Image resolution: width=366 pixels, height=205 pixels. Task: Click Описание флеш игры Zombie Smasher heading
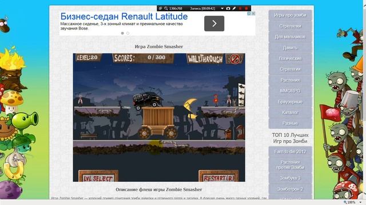[x=159, y=190]
